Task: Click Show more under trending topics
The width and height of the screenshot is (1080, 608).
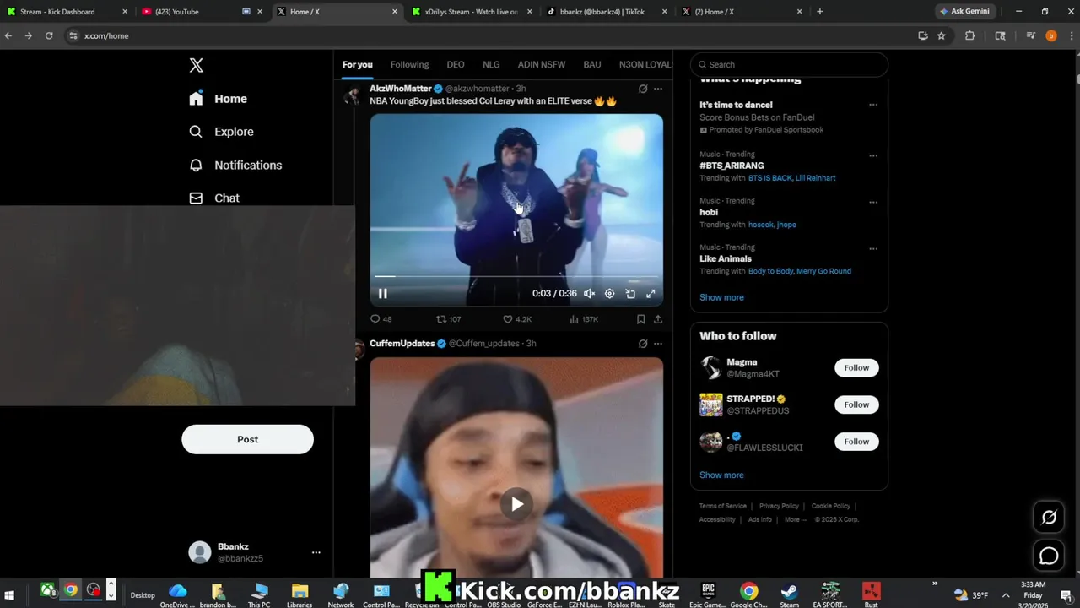Action: tap(721, 297)
